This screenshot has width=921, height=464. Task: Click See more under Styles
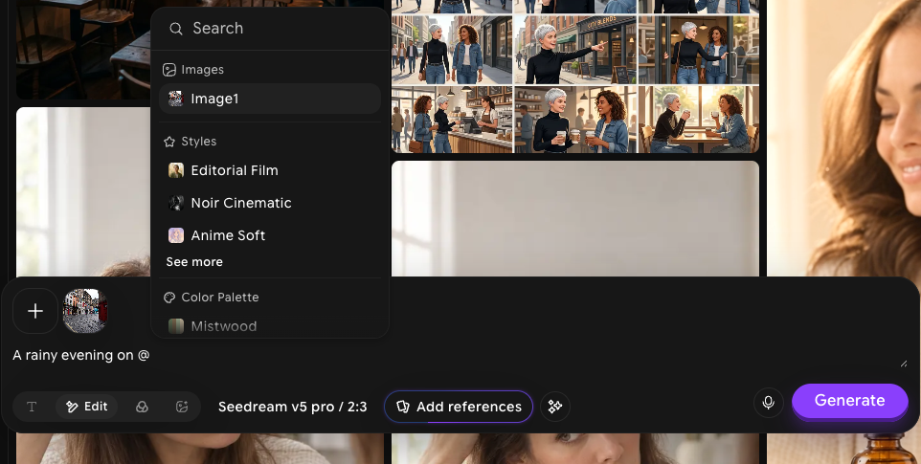pyautogui.click(x=194, y=262)
